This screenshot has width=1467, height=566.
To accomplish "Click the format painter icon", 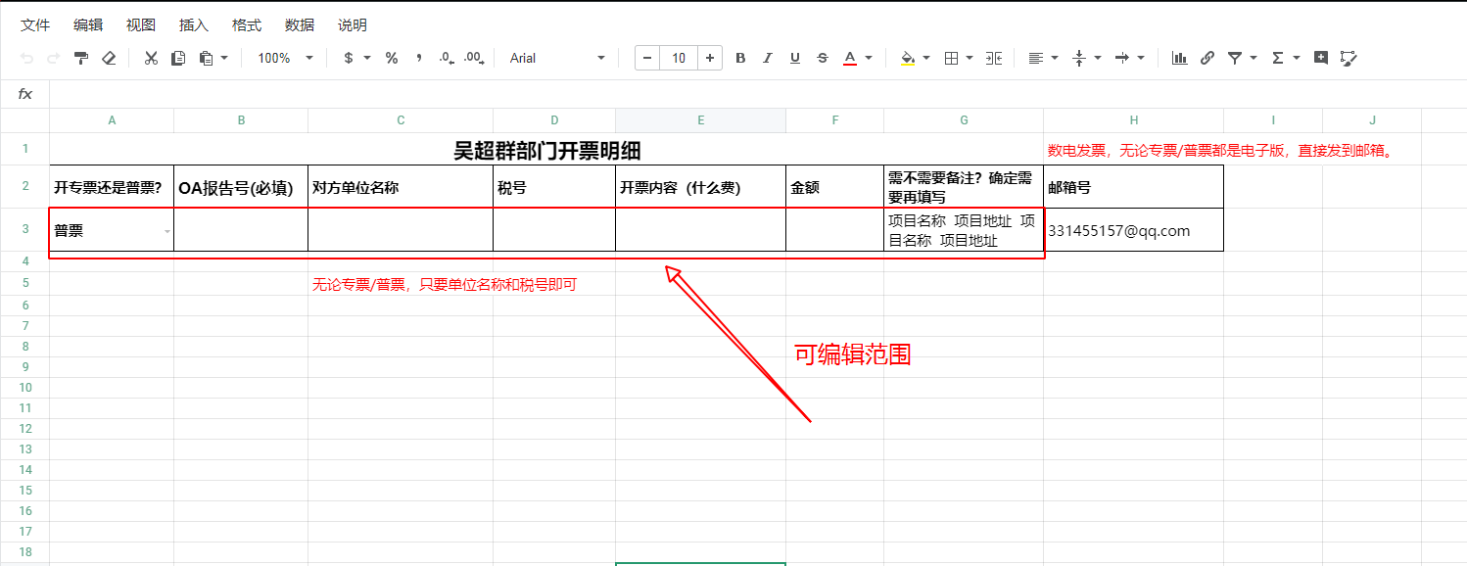I will [x=81, y=58].
